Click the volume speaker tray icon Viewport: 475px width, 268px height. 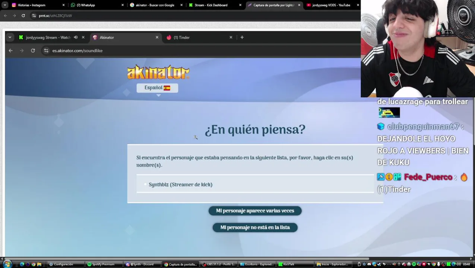tap(459, 264)
